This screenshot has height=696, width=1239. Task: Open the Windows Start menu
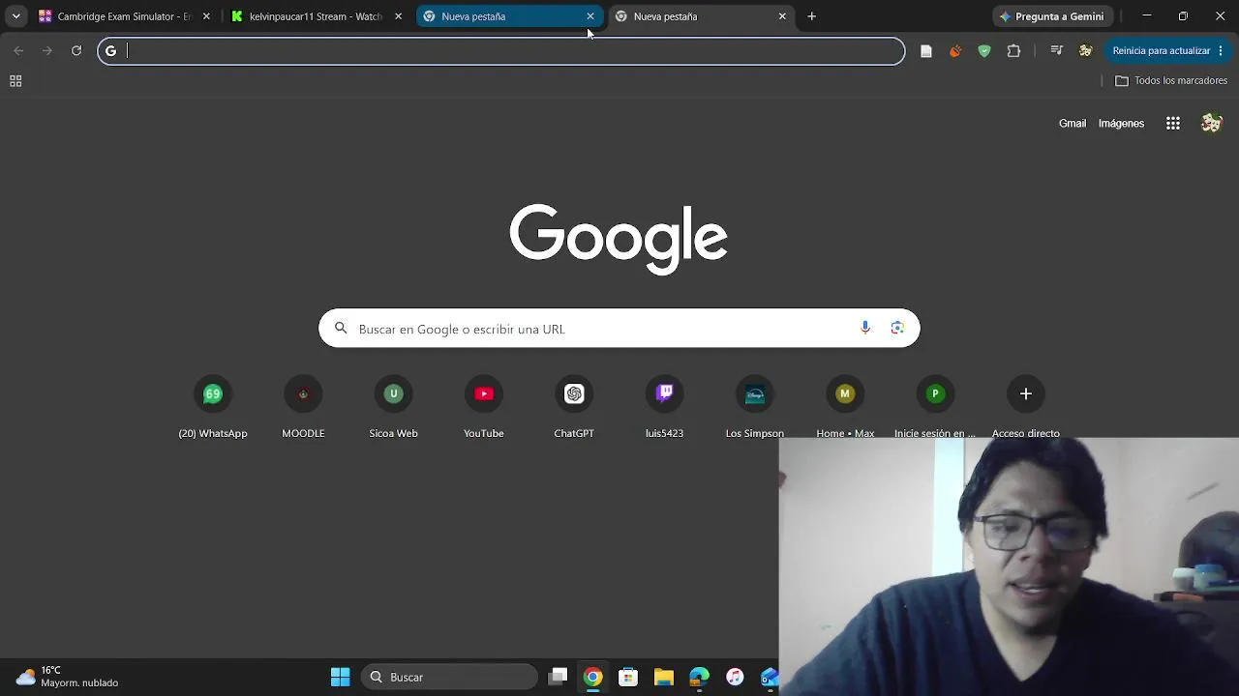point(341,677)
